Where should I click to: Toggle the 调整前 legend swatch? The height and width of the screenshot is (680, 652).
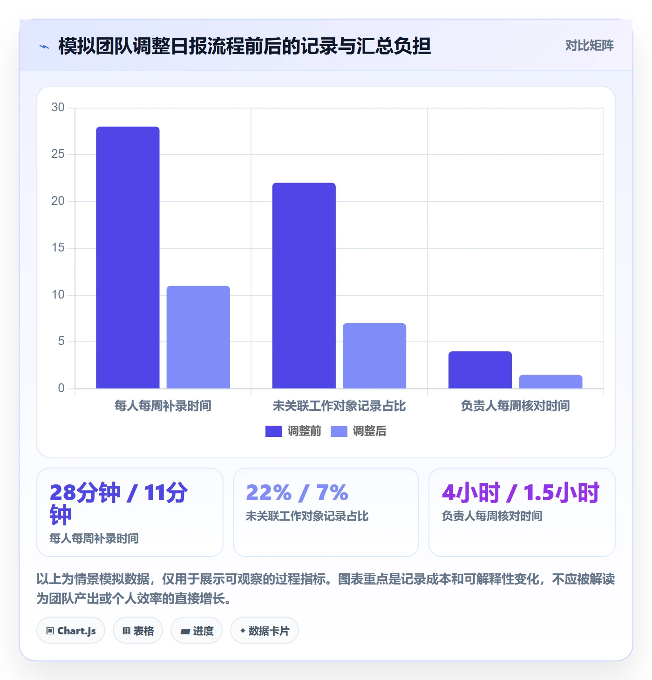point(273,431)
